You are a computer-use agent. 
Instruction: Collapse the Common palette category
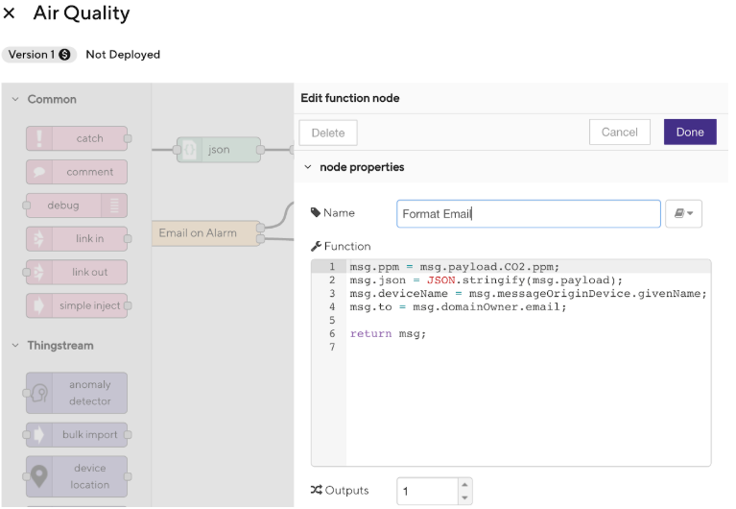pos(15,100)
